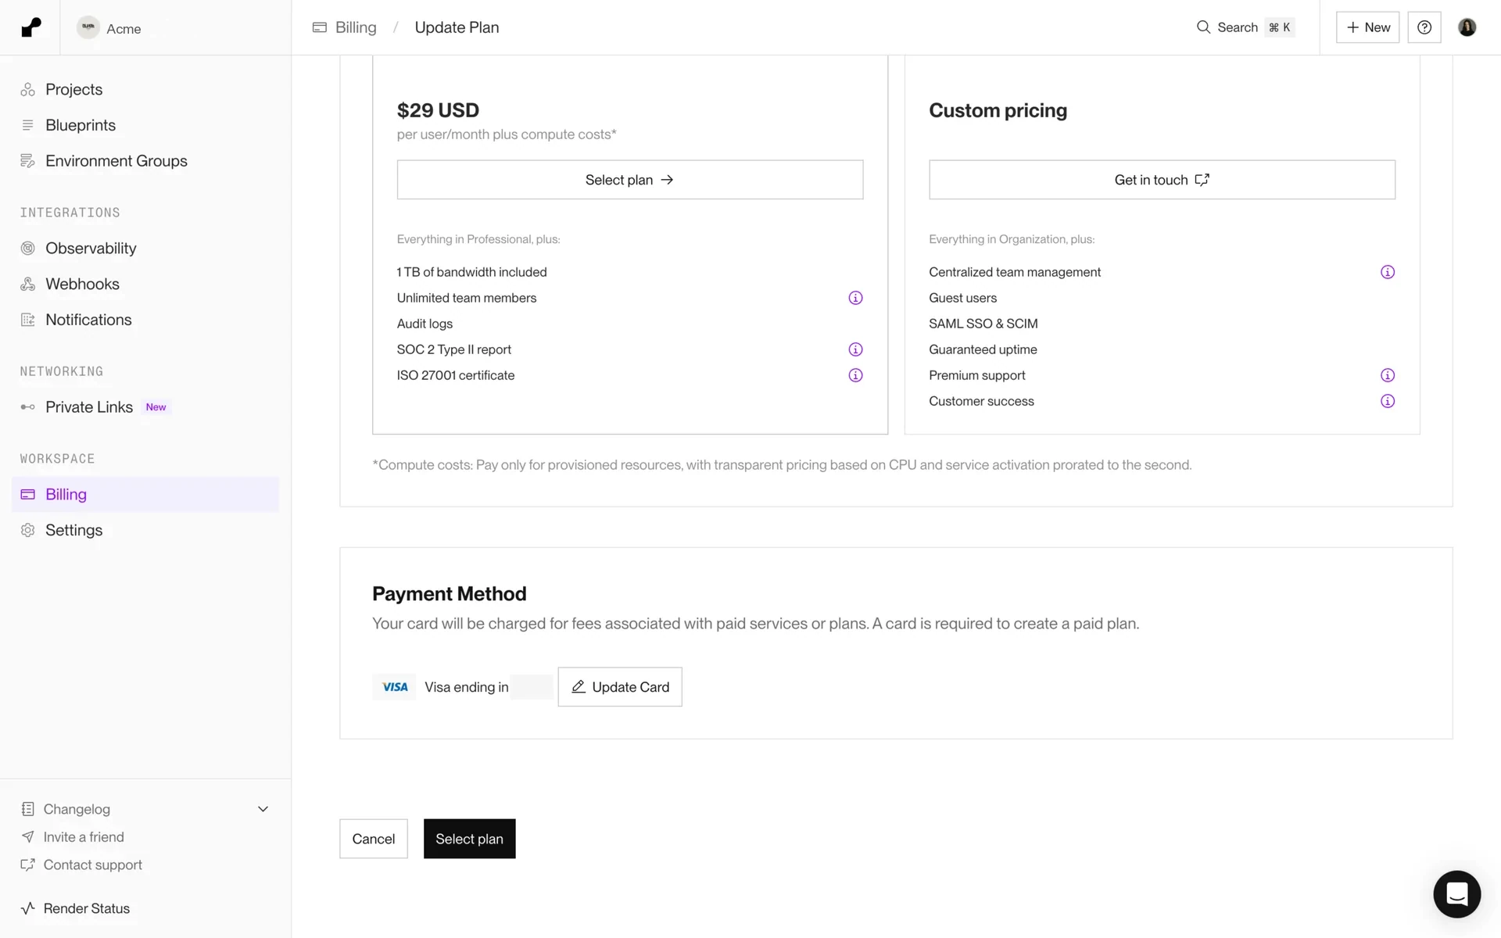Screen dimensions: 1501x938
Task: Click 'Guaranteed uptime' feature text
Action: point(983,349)
